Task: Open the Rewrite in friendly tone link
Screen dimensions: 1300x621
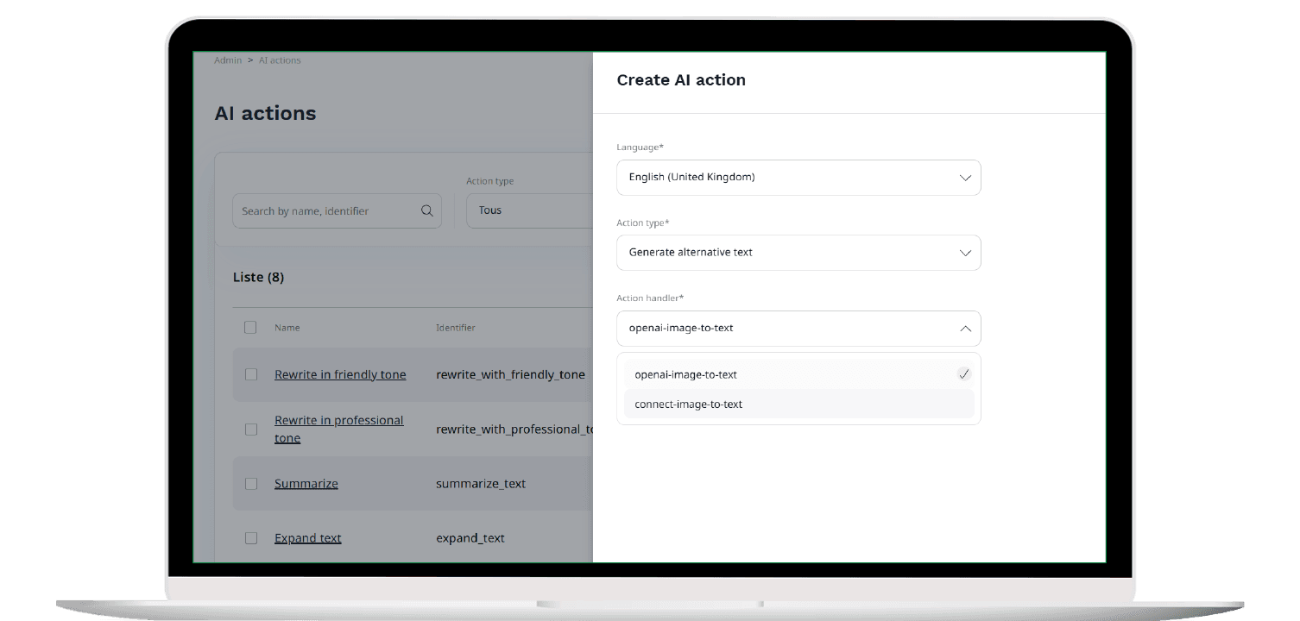Action: [340, 374]
